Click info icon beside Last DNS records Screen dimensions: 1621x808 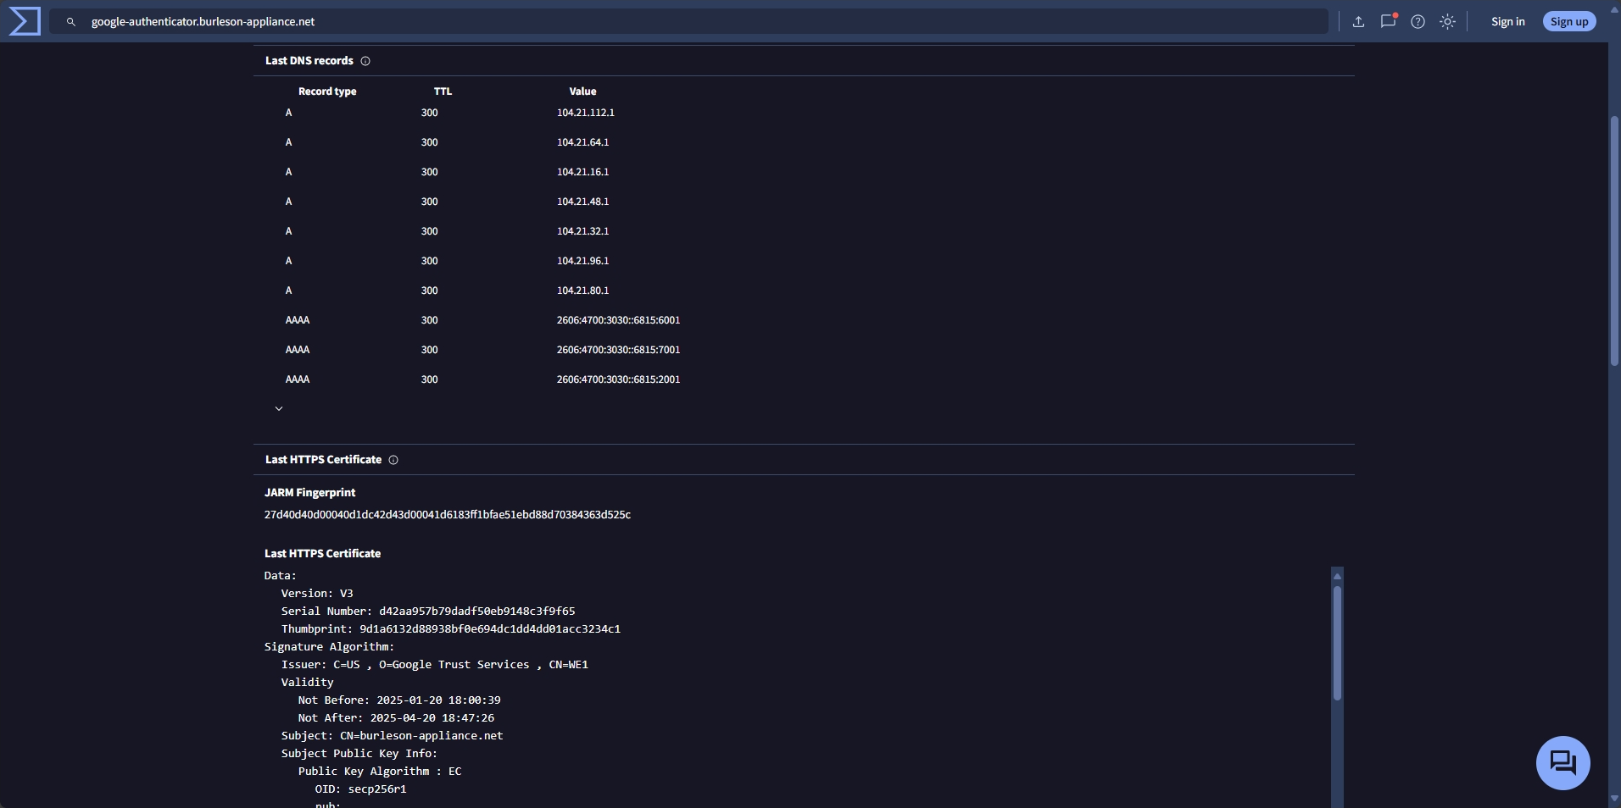point(365,61)
